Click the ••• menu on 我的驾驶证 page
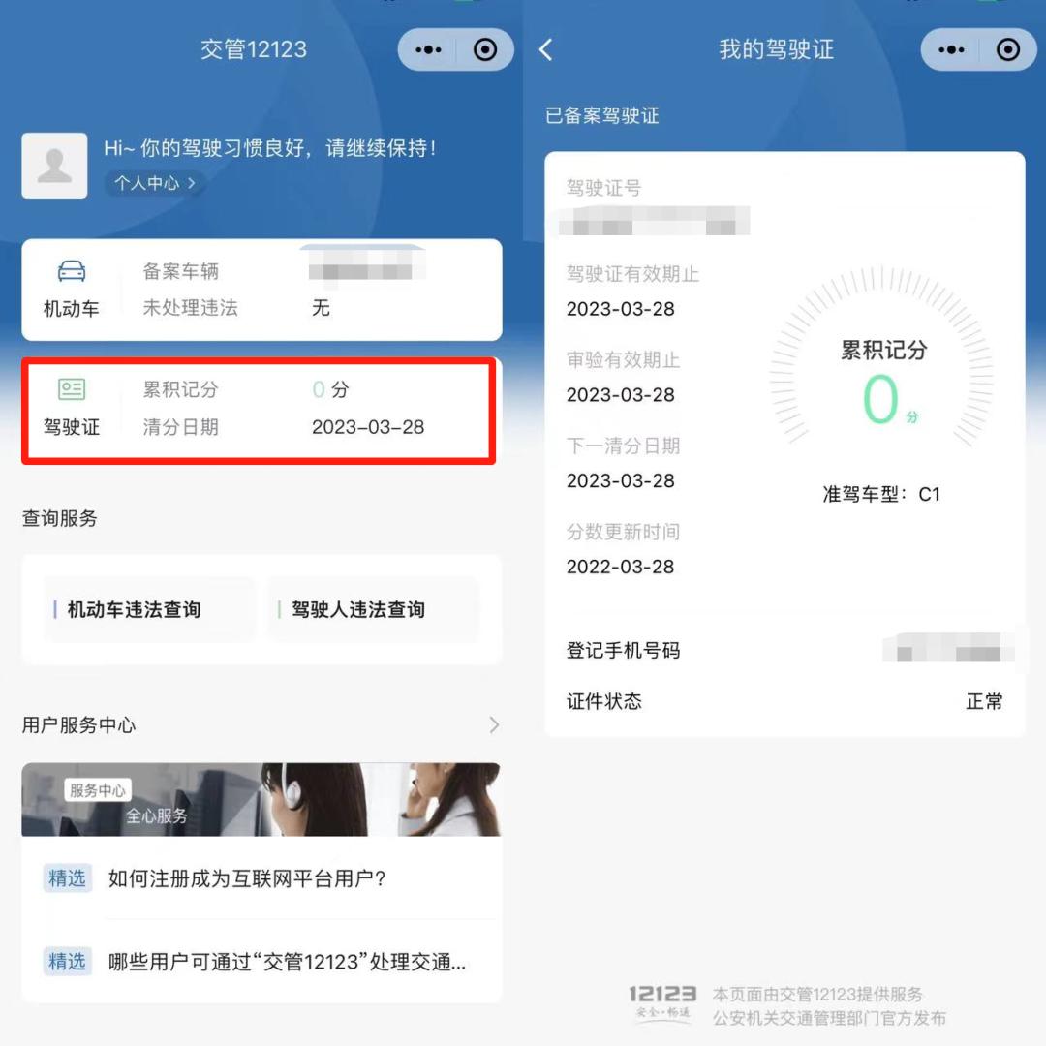Screen dimensions: 1046x1046 (x=952, y=49)
